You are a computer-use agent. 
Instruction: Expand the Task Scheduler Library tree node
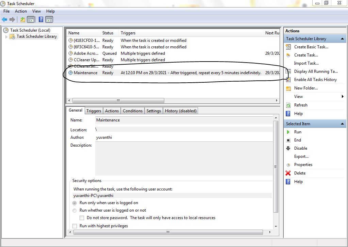(x=6, y=37)
